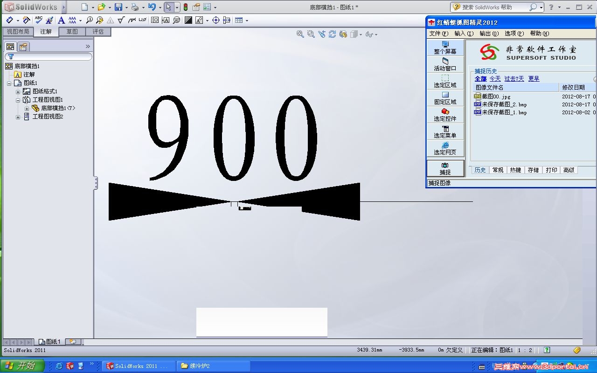Insert a Datum Target symbol
The image size is (597, 373).
[x=177, y=20]
